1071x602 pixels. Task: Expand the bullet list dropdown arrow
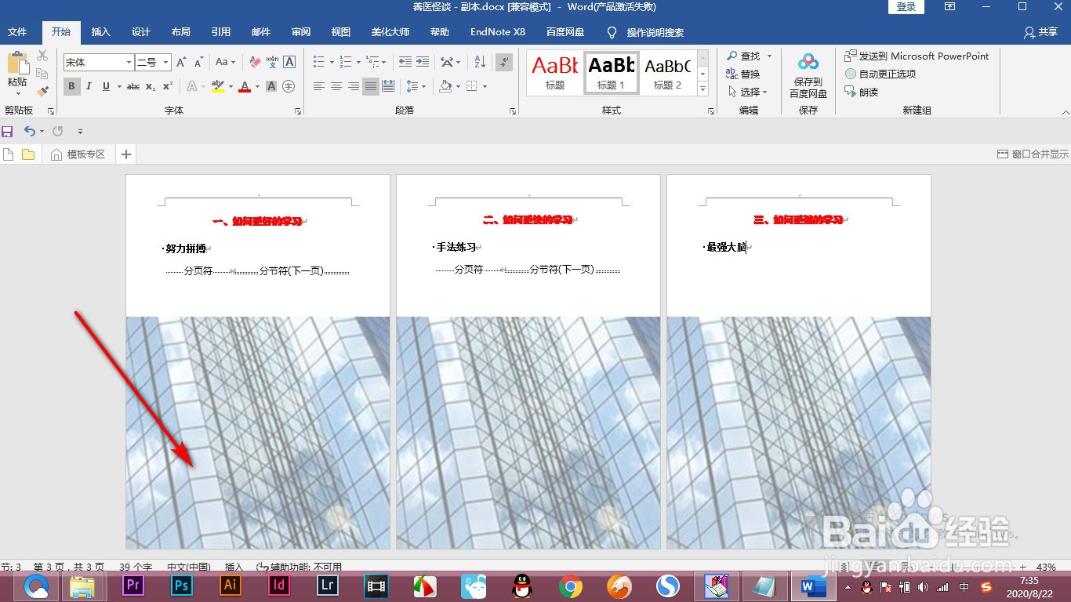click(332, 62)
